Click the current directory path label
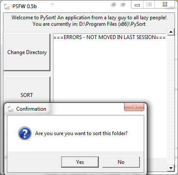This screenshot has width=178, height=175. point(89,24)
